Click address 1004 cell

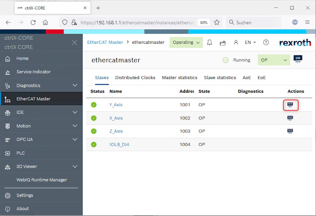click(185, 145)
